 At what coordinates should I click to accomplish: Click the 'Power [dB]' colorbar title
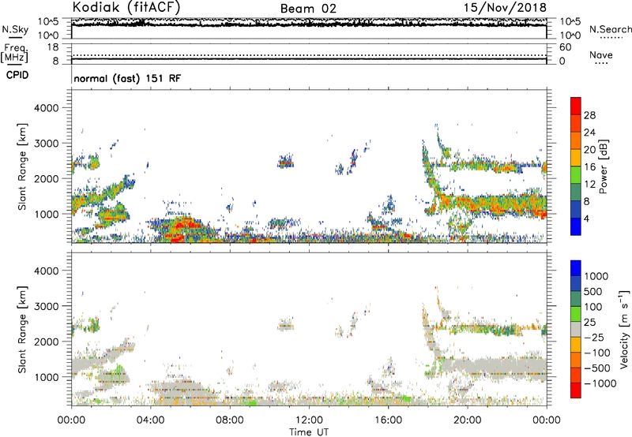[x=603, y=166]
